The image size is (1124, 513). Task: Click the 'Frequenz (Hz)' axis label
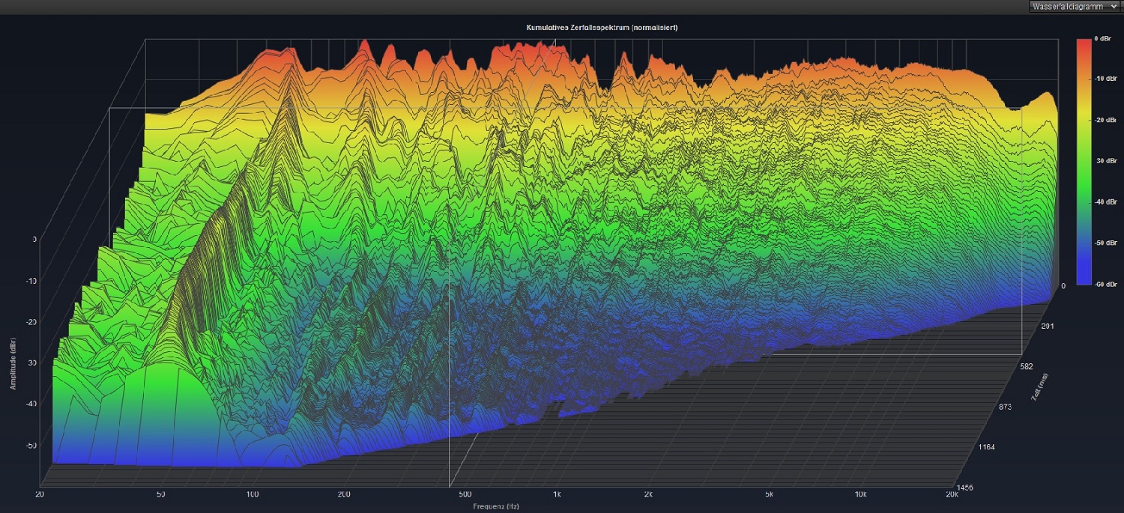point(495,507)
